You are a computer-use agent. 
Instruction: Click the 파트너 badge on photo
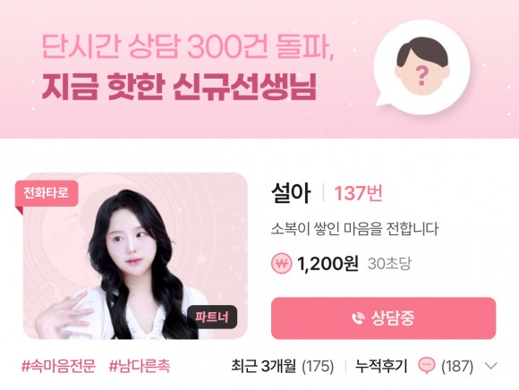click(212, 317)
